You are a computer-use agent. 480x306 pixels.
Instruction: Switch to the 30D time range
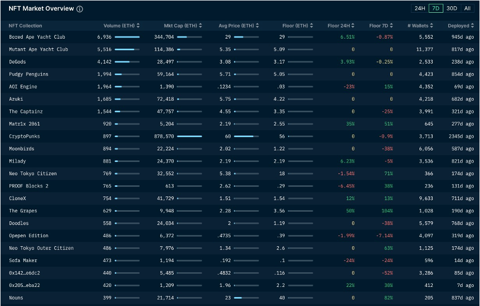(452, 8)
